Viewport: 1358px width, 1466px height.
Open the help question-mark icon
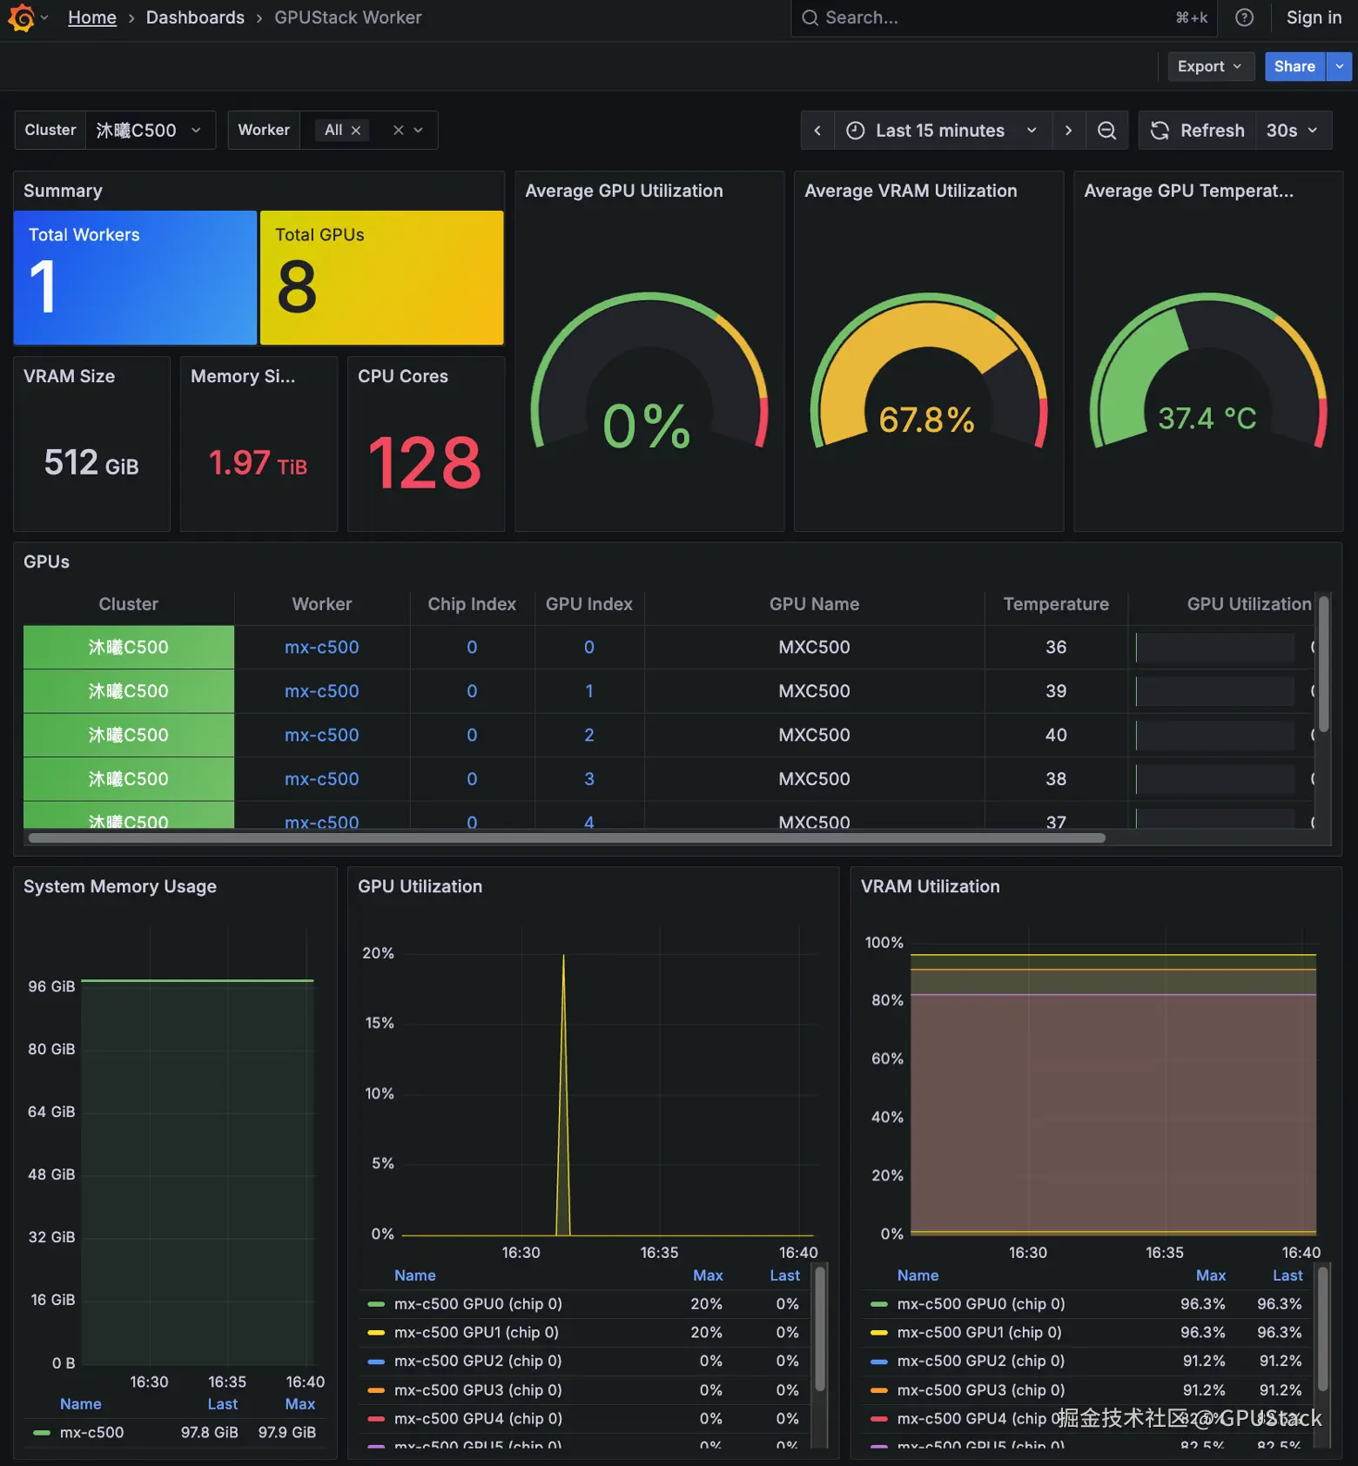tap(1245, 17)
